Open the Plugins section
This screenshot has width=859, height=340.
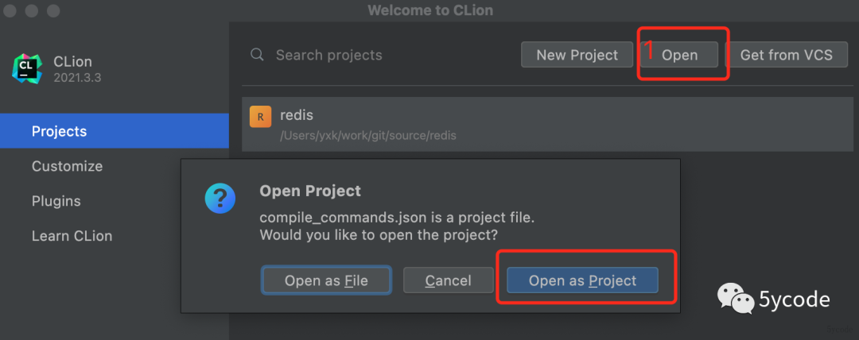(56, 201)
